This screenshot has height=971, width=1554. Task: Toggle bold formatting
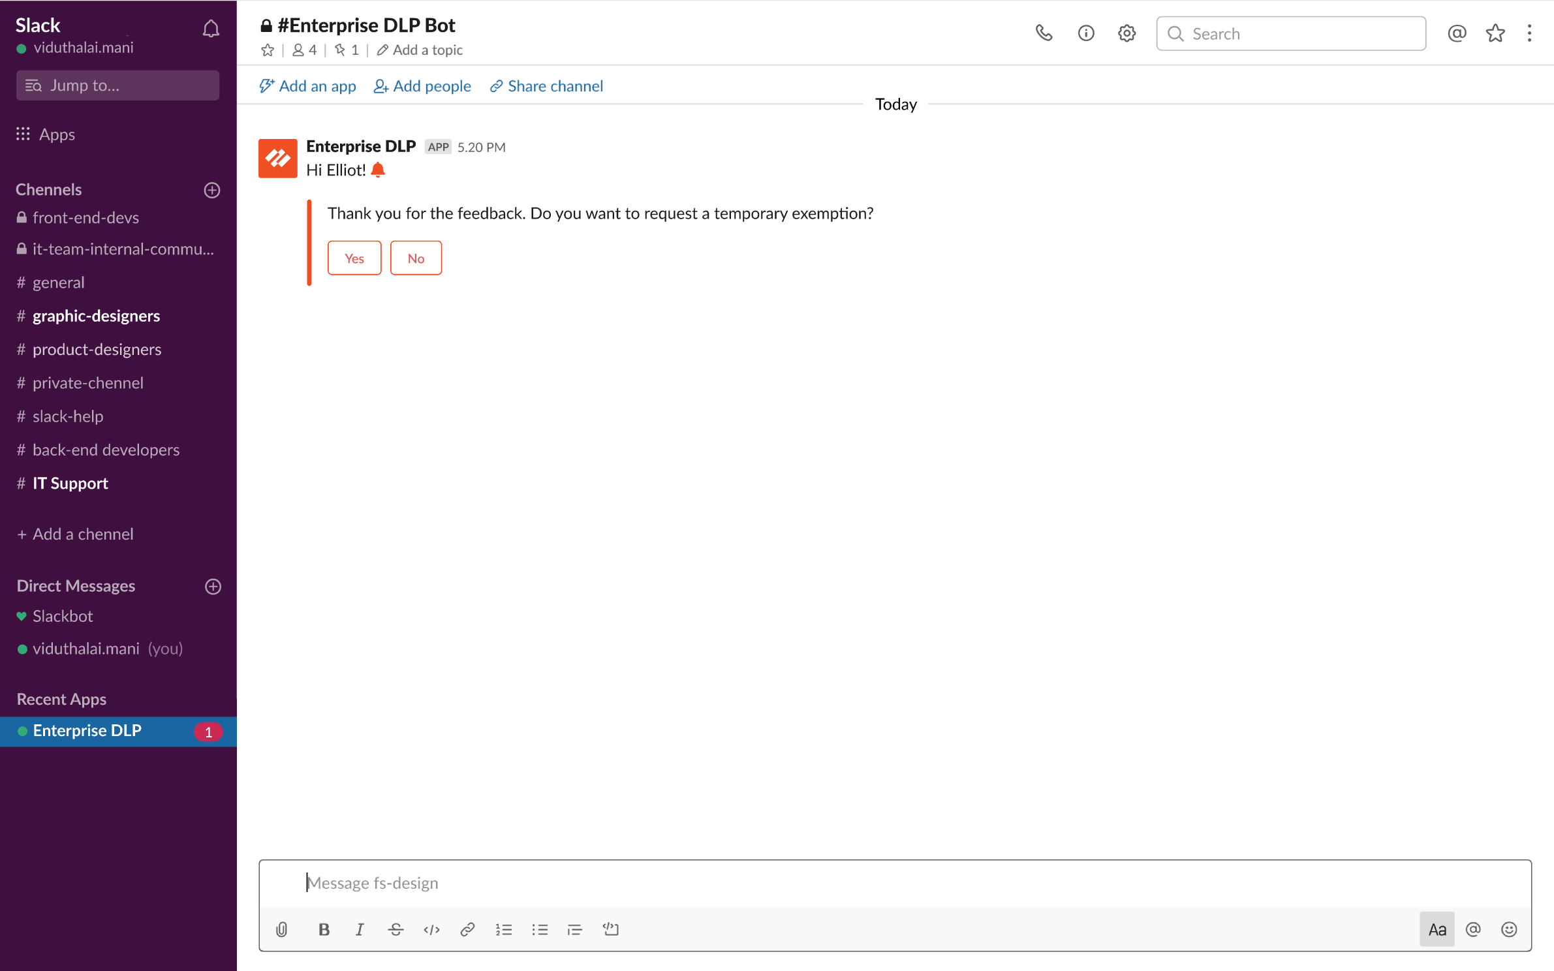(x=324, y=929)
